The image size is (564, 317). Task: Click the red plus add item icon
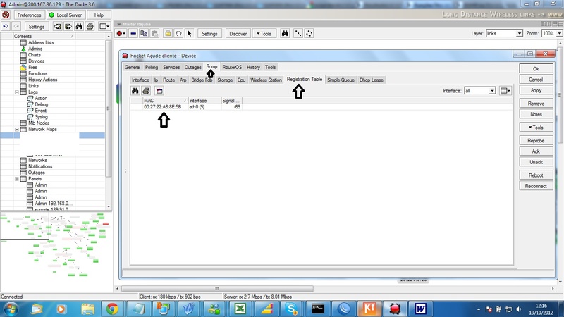(121, 33)
